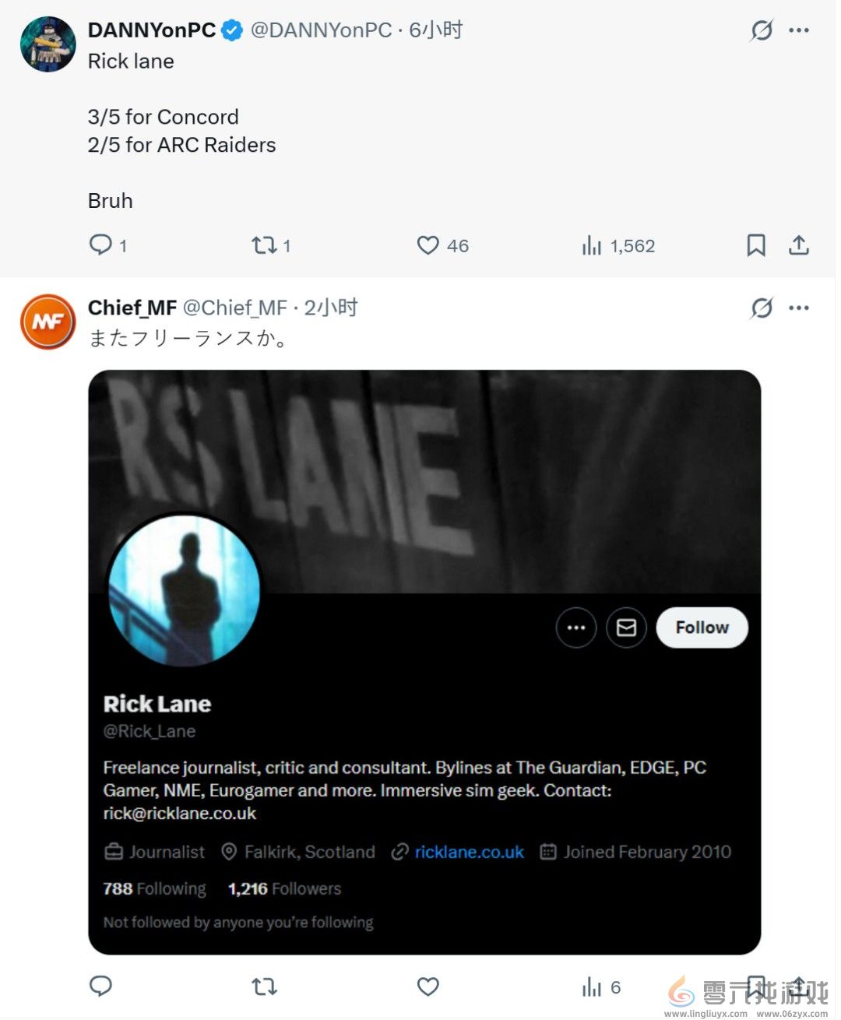Follow Rick Lane
Viewport: 841px width, 1020px height.
pyautogui.click(x=702, y=628)
